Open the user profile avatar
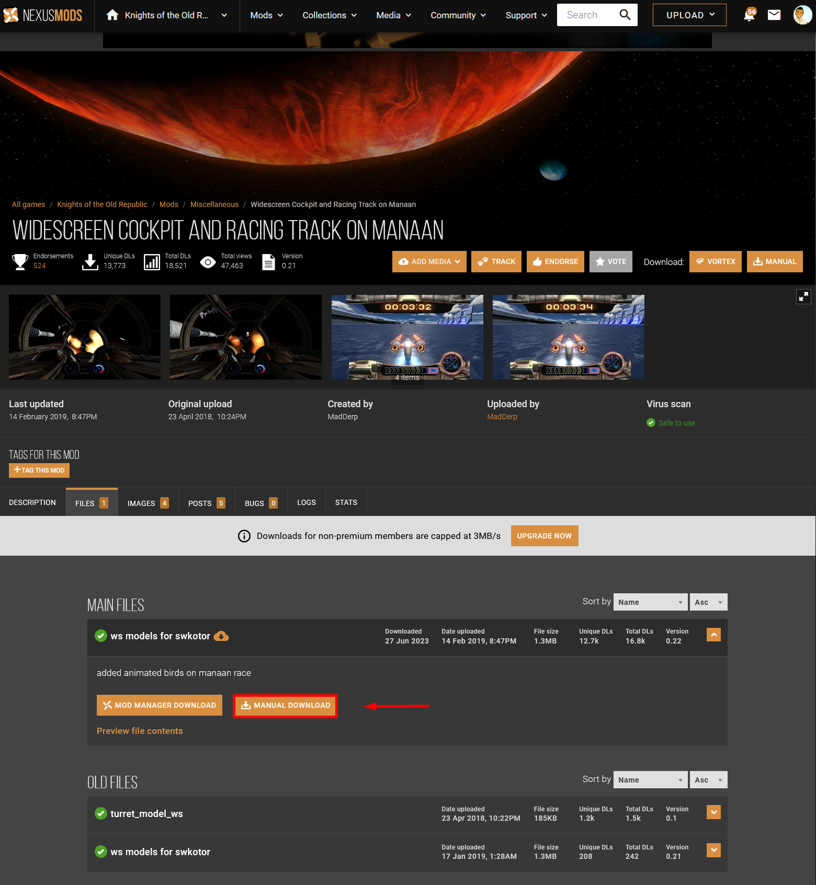The width and height of the screenshot is (816, 885). pos(802,15)
